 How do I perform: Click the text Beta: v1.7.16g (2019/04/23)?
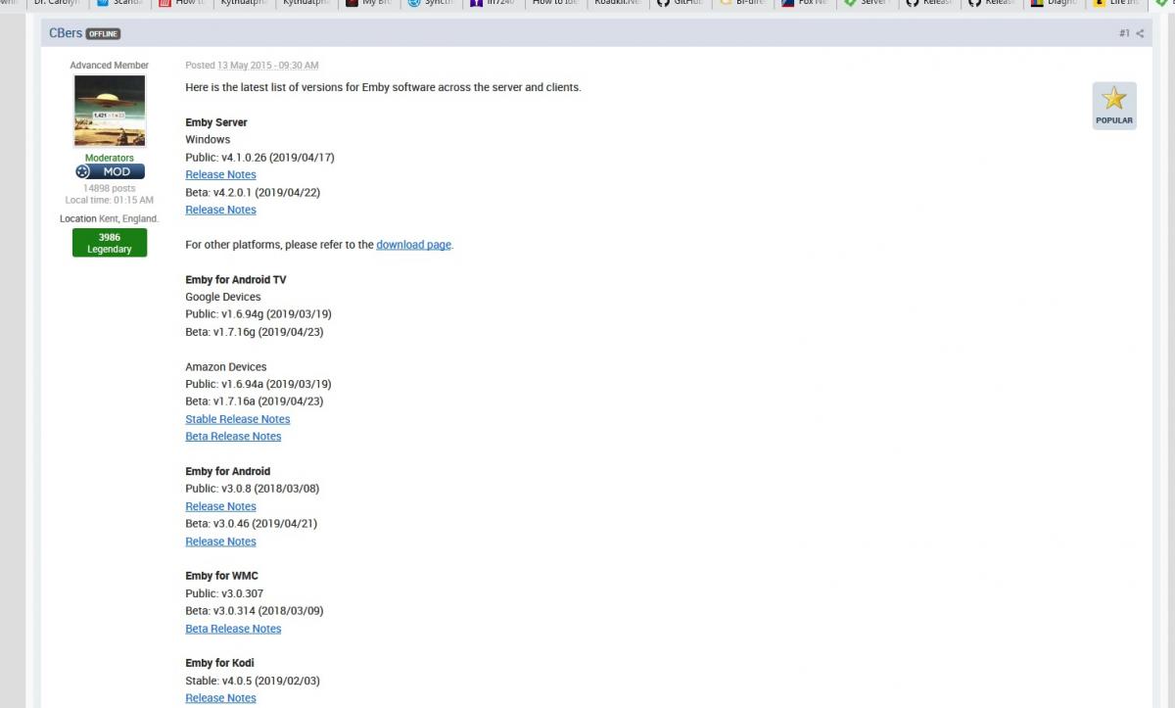pos(255,332)
